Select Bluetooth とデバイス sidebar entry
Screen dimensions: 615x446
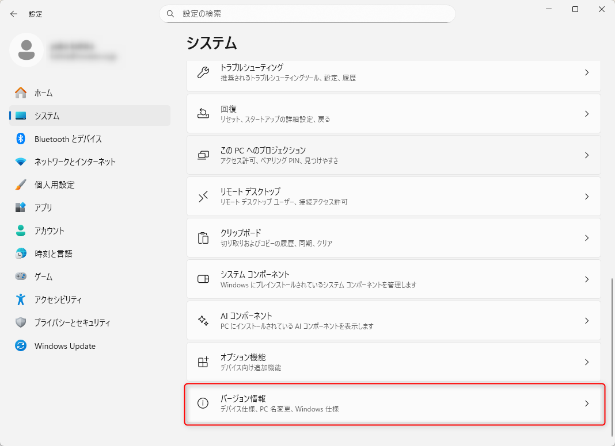[x=90, y=139]
